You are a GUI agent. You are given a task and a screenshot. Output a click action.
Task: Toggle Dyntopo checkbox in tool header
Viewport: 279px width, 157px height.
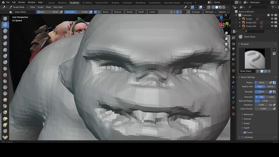click(x=189, y=12)
